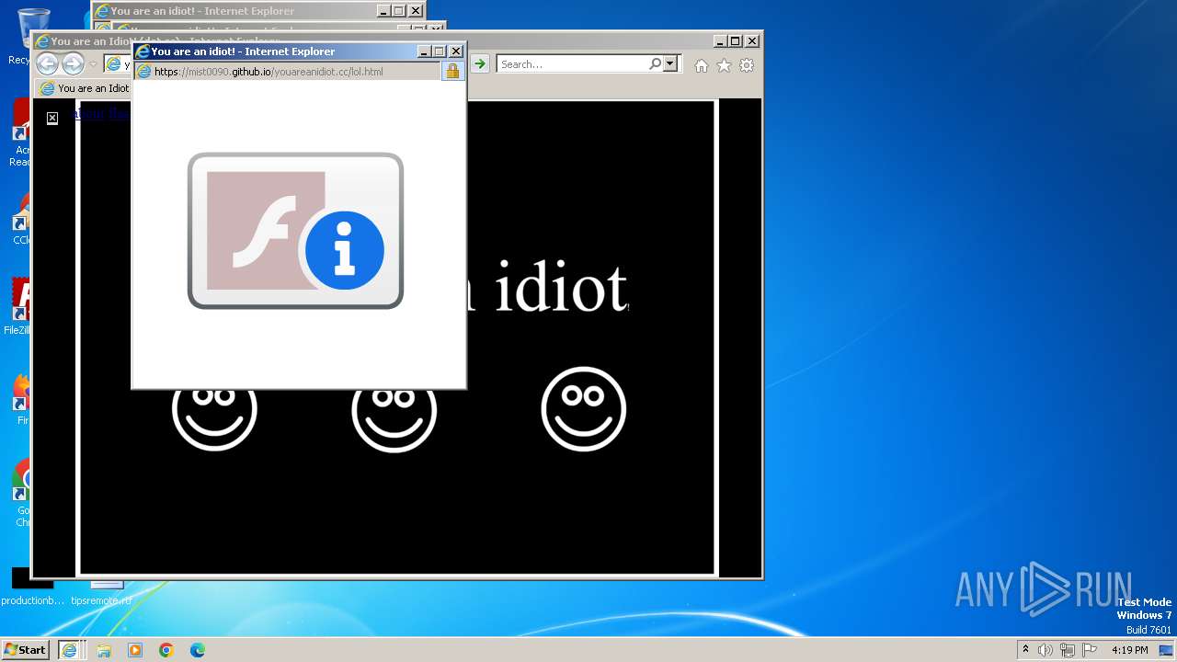This screenshot has width=1177, height=662.
Task: Click the security lock icon in popup address bar
Action: pos(452,71)
